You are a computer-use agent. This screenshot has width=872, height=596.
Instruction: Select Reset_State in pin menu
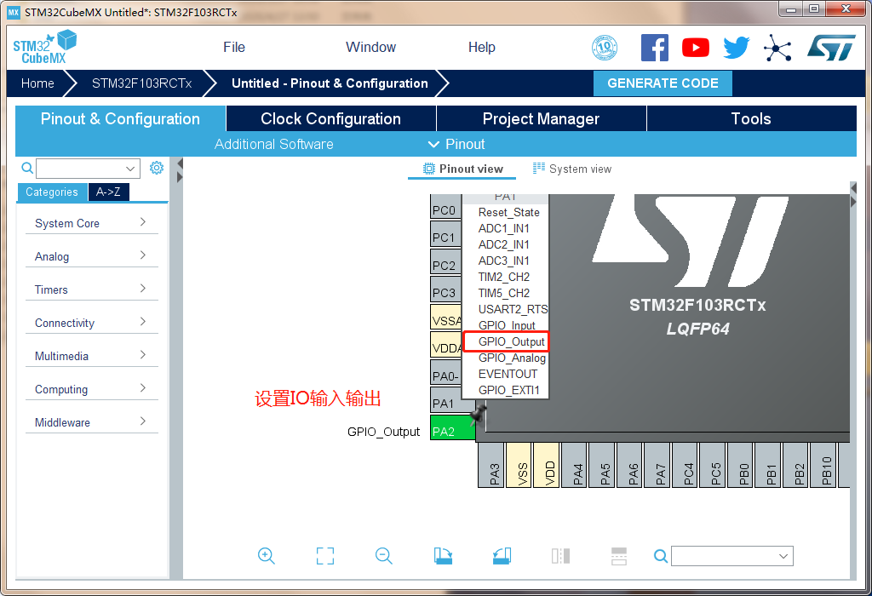click(506, 212)
